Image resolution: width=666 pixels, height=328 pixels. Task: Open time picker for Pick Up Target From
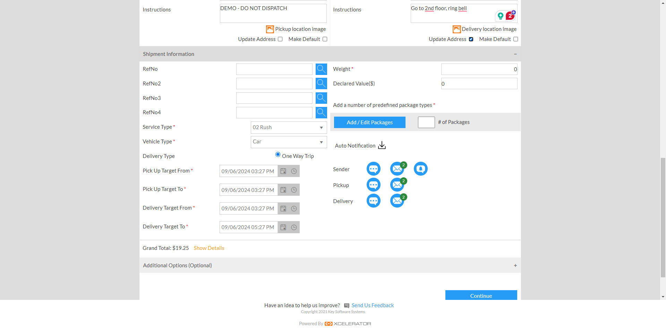click(x=294, y=171)
